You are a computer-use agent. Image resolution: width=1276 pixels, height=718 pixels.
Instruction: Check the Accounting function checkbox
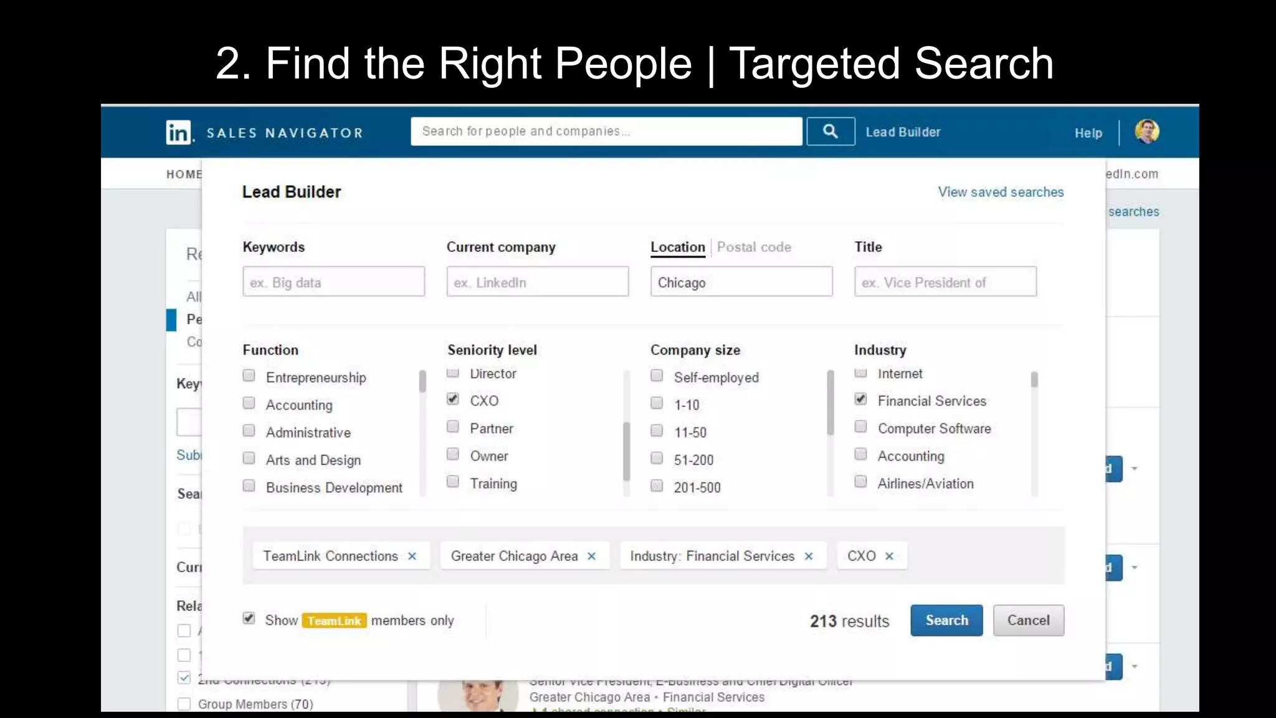(x=249, y=403)
